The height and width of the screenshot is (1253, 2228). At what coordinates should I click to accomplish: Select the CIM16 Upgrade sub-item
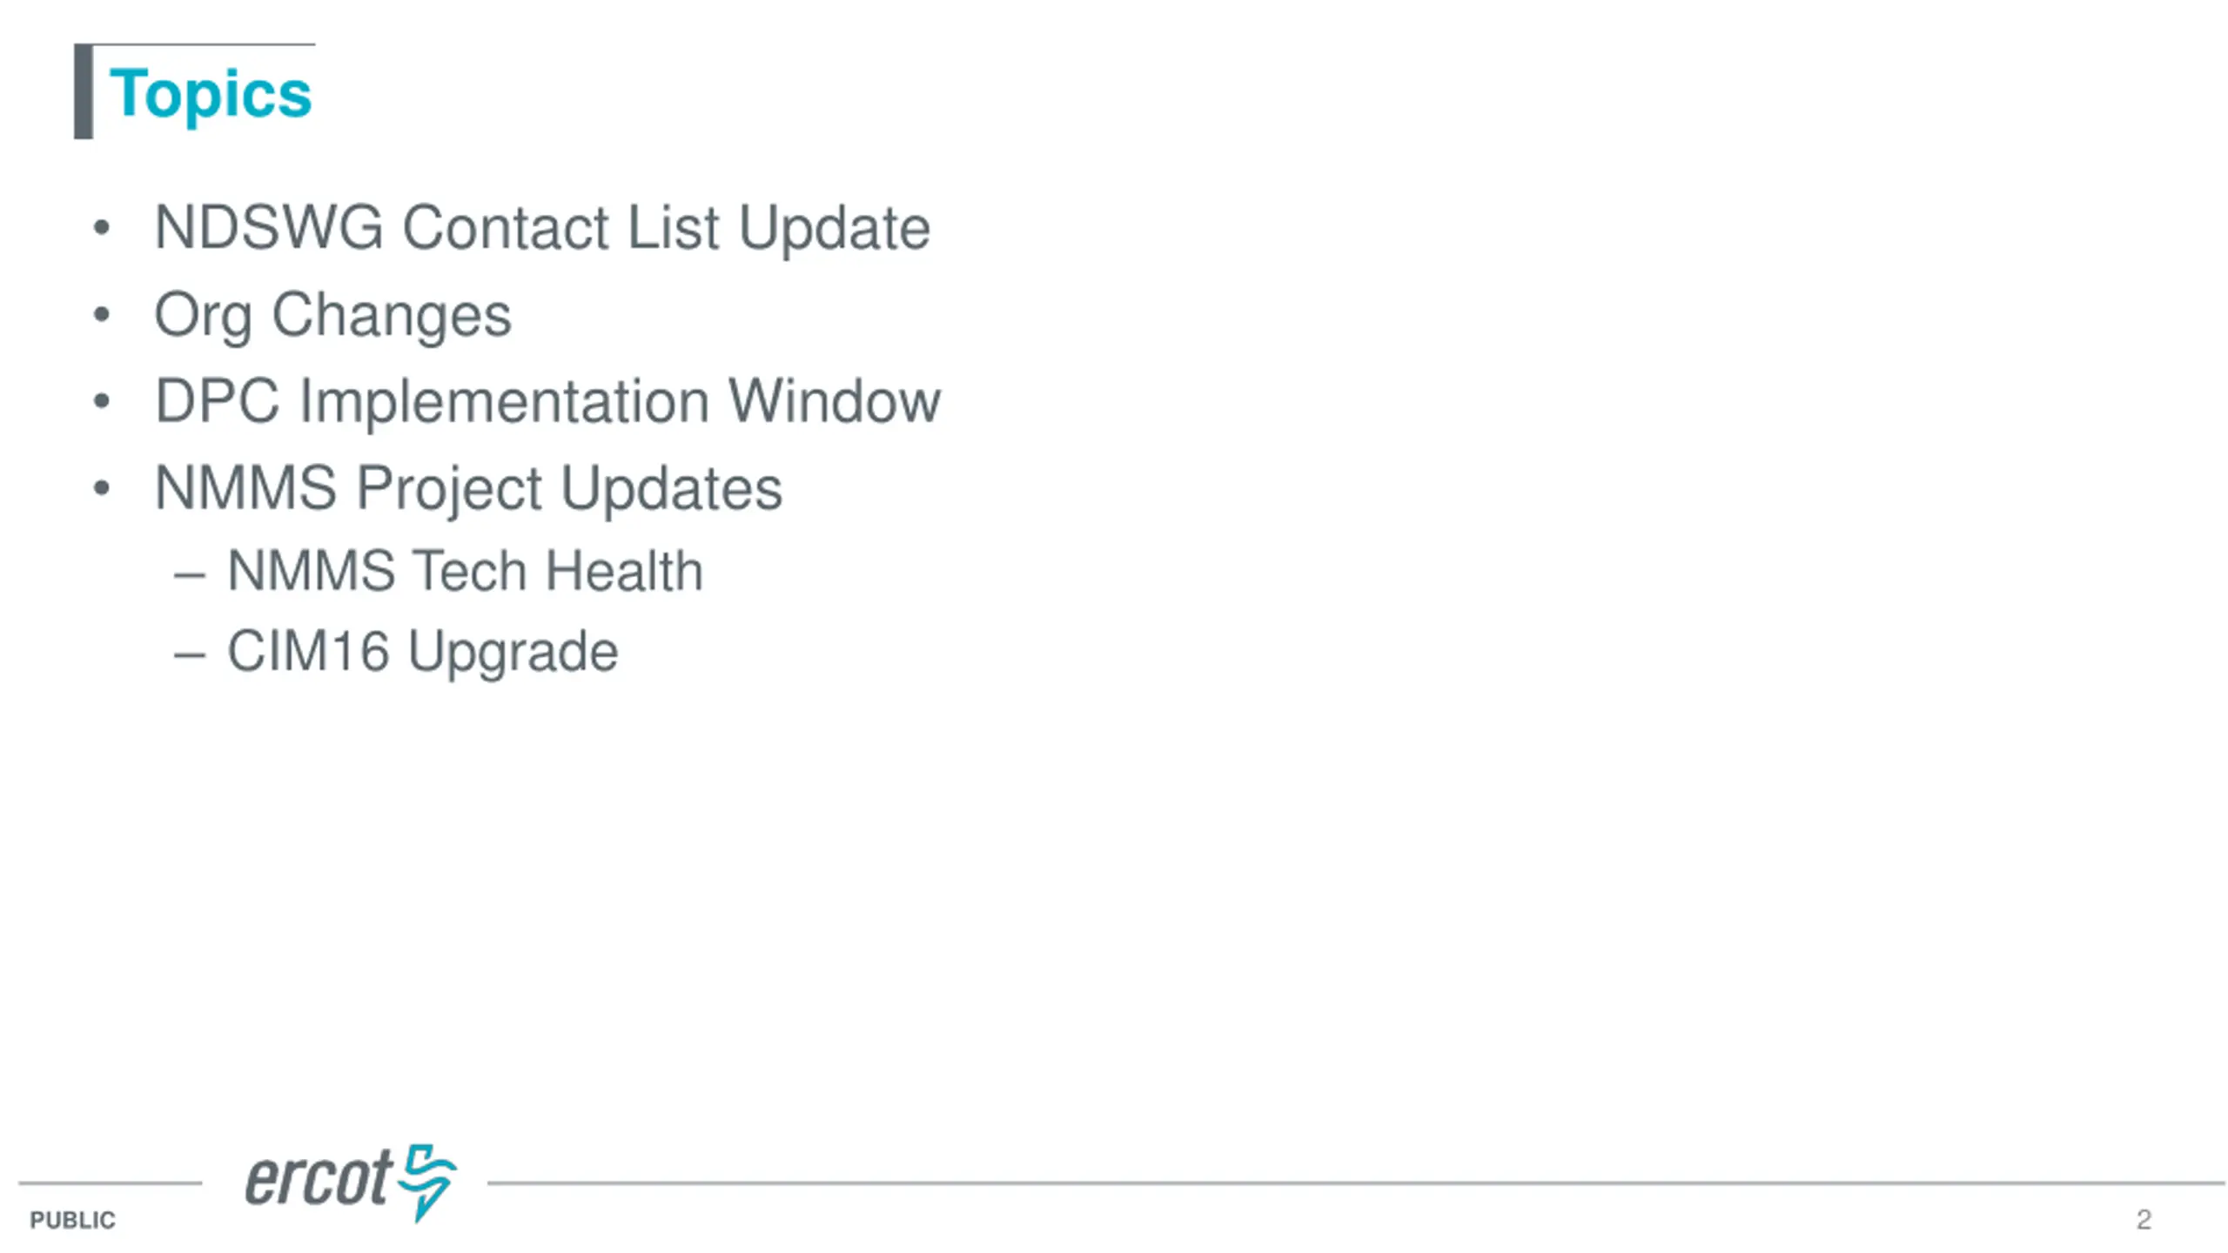(x=422, y=653)
